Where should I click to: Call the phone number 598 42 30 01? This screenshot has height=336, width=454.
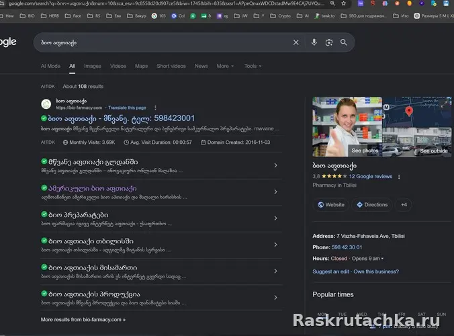(x=347, y=247)
